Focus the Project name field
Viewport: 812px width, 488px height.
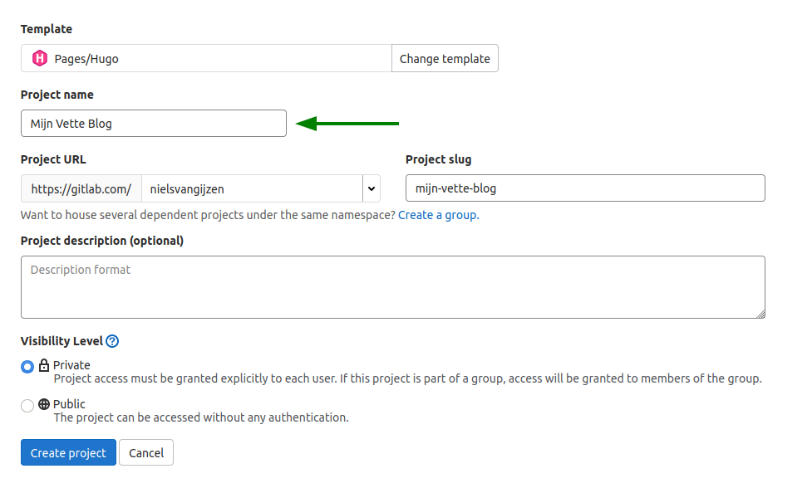point(154,124)
